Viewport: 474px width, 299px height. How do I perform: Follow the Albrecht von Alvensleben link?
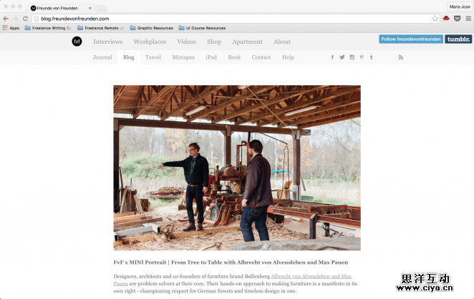[x=311, y=276]
